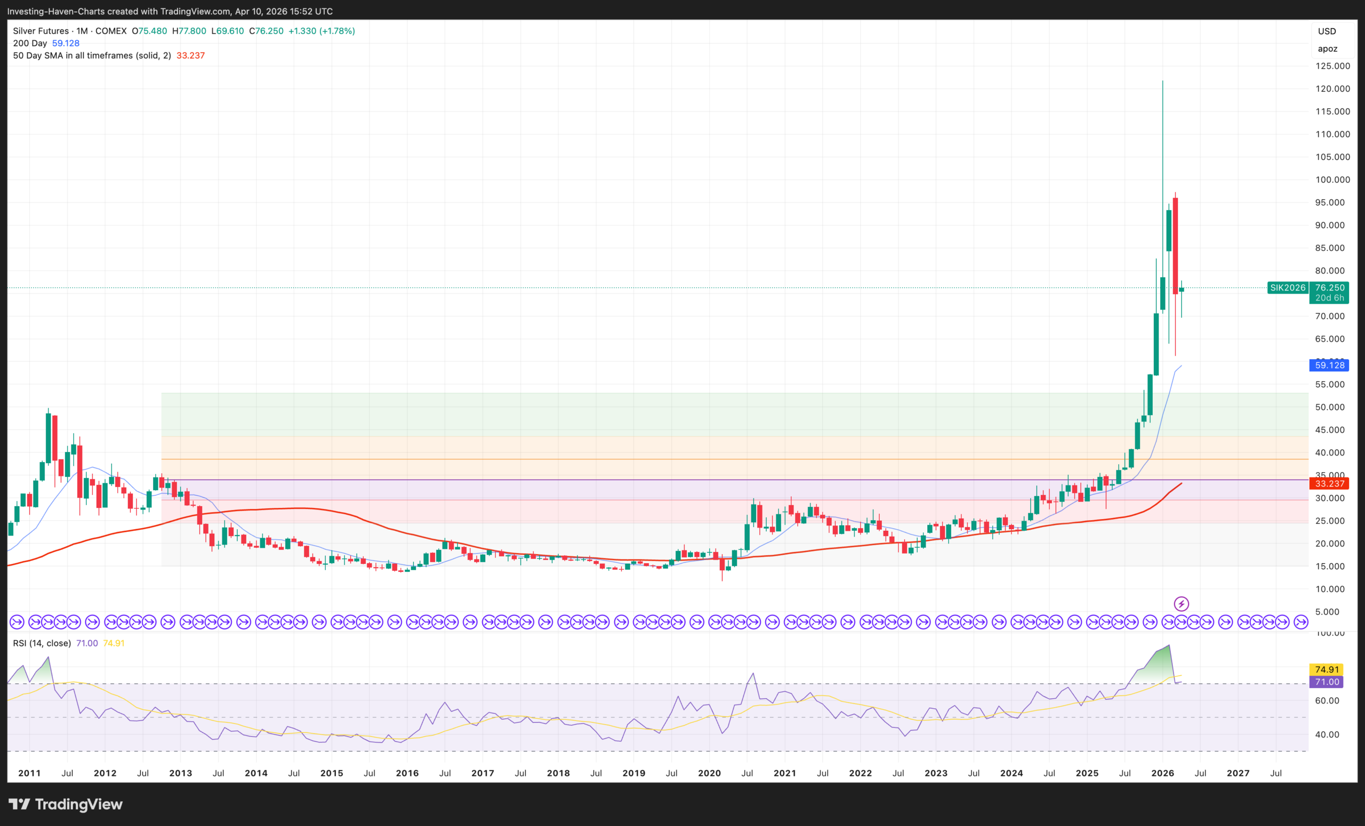The height and width of the screenshot is (826, 1365).
Task: Select the 2026 label on the time axis
Action: click(1162, 773)
